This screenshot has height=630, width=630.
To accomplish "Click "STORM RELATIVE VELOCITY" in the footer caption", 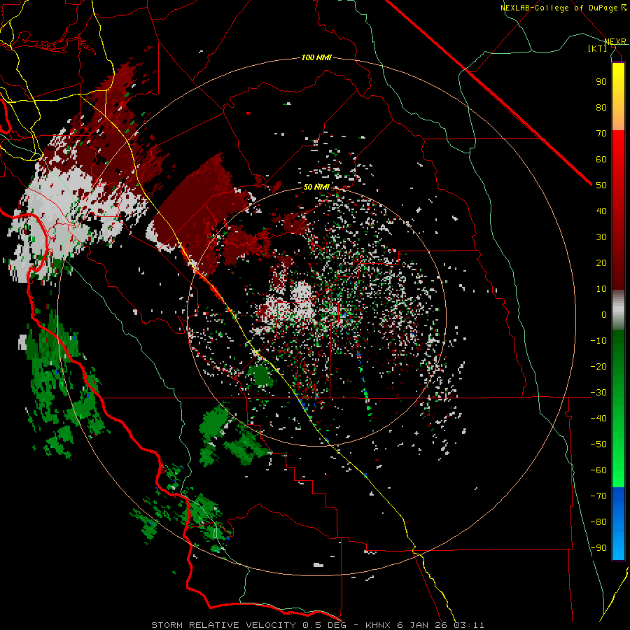I will 223,625.
